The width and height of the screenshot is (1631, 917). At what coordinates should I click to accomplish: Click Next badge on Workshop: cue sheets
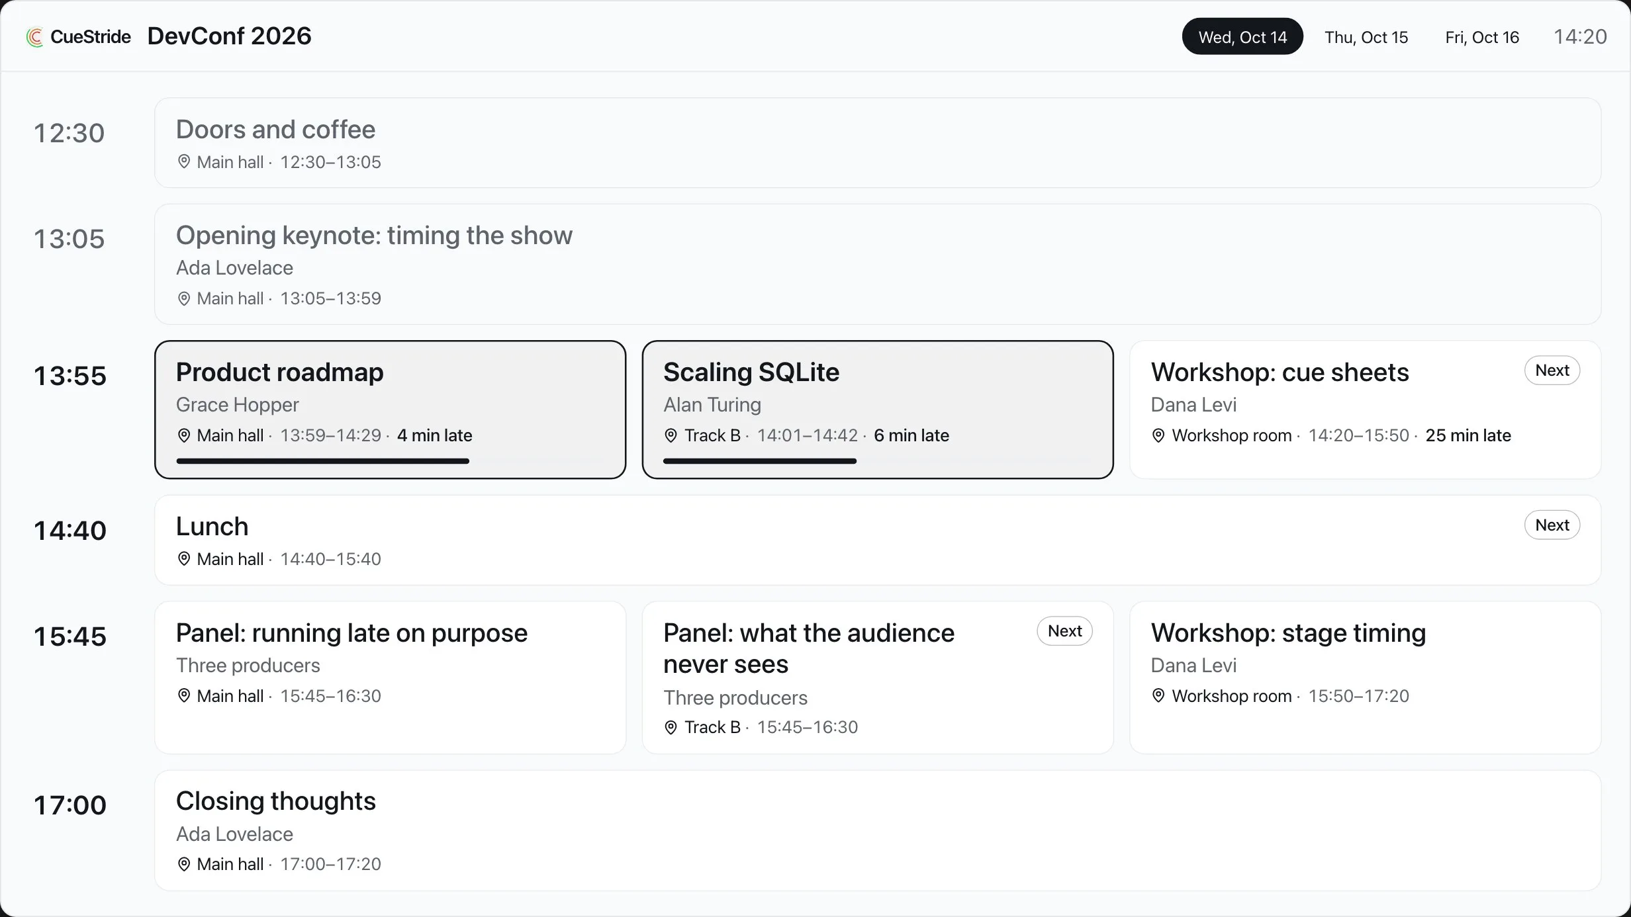(x=1552, y=371)
